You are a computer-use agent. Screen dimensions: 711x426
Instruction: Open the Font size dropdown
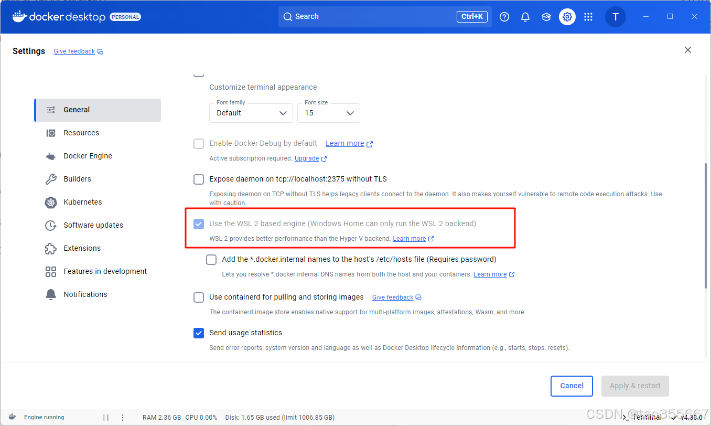coord(329,113)
